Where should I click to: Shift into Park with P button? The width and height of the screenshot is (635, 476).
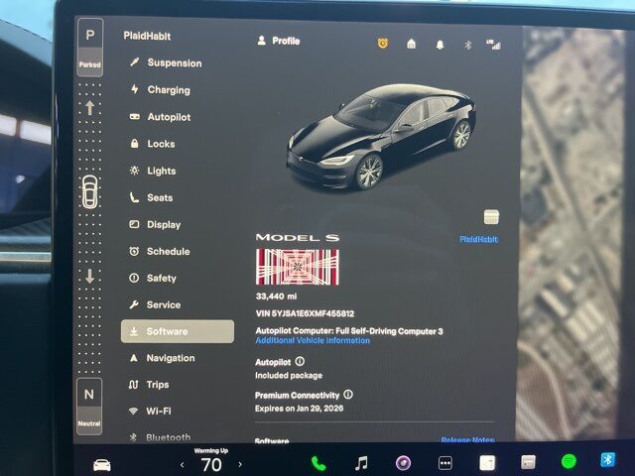pyautogui.click(x=90, y=47)
